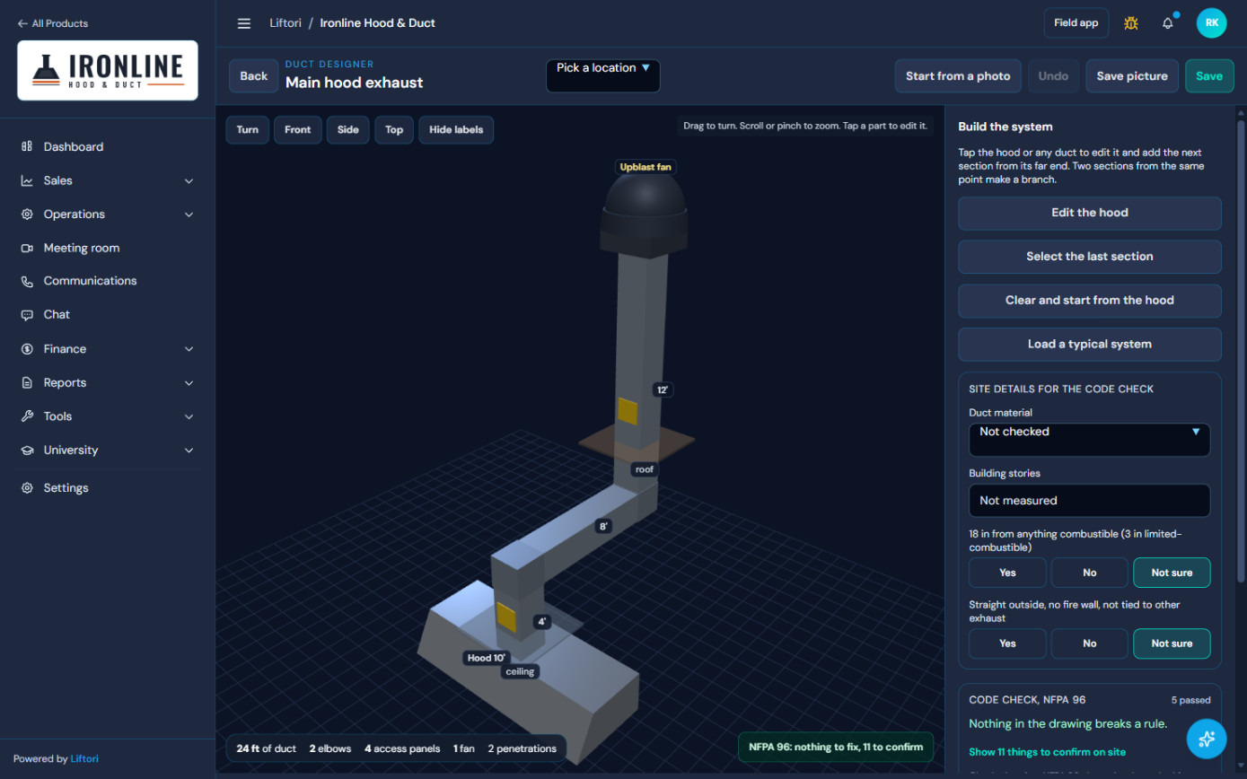Open the Duct material dropdown
Image resolution: width=1247 pixels, height=779 pixels.
pos(1090,440)
